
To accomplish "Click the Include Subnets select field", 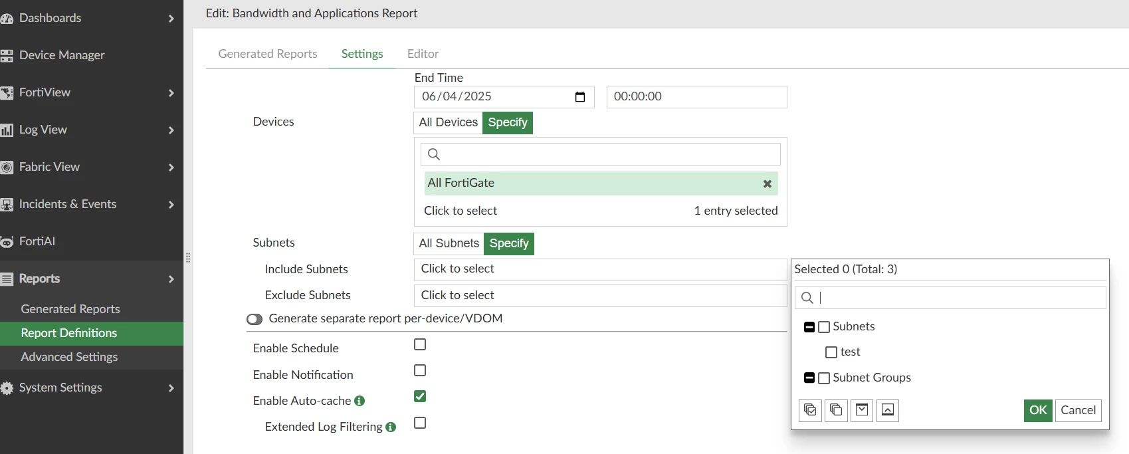I will (x=601, y=269).
